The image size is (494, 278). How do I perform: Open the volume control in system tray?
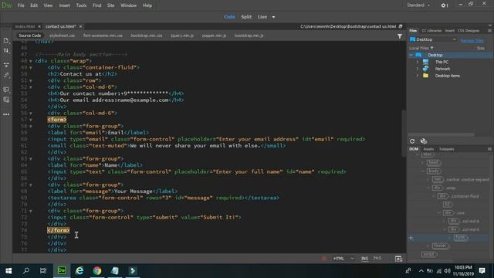tap(447, 271)
